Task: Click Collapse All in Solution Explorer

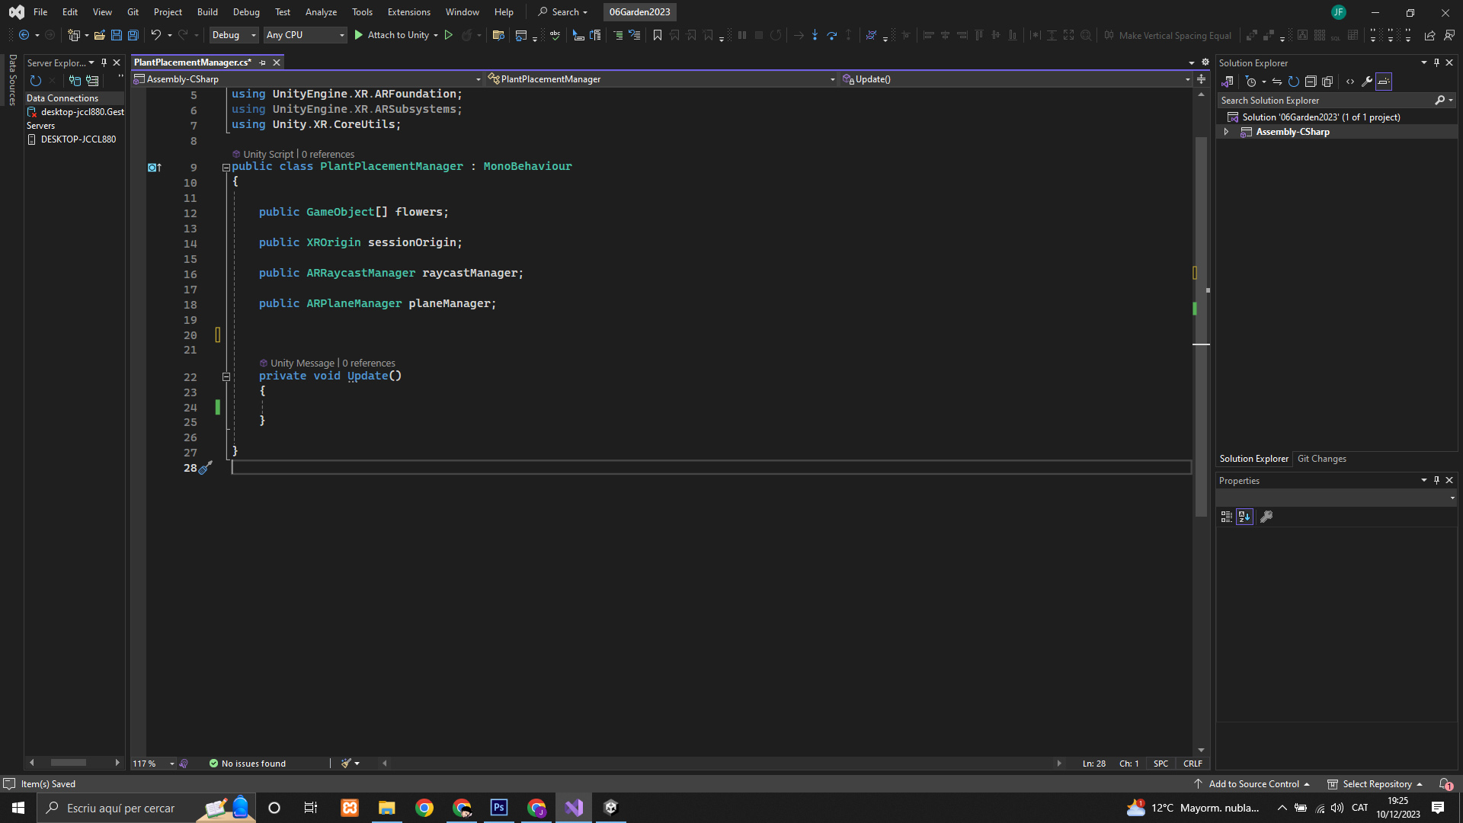Action: click(x=1311, y=82)
